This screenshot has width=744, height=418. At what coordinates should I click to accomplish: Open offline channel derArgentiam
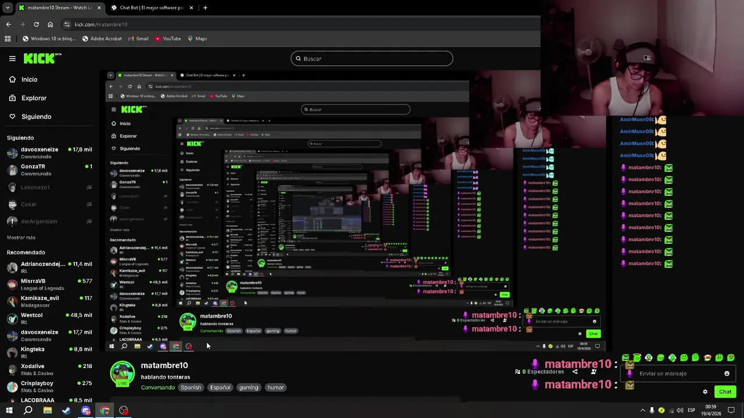click(x=49, y=221)
